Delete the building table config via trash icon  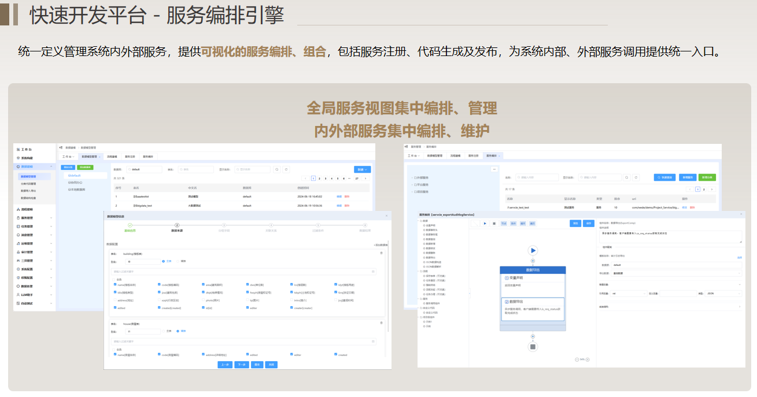(381, 253)
